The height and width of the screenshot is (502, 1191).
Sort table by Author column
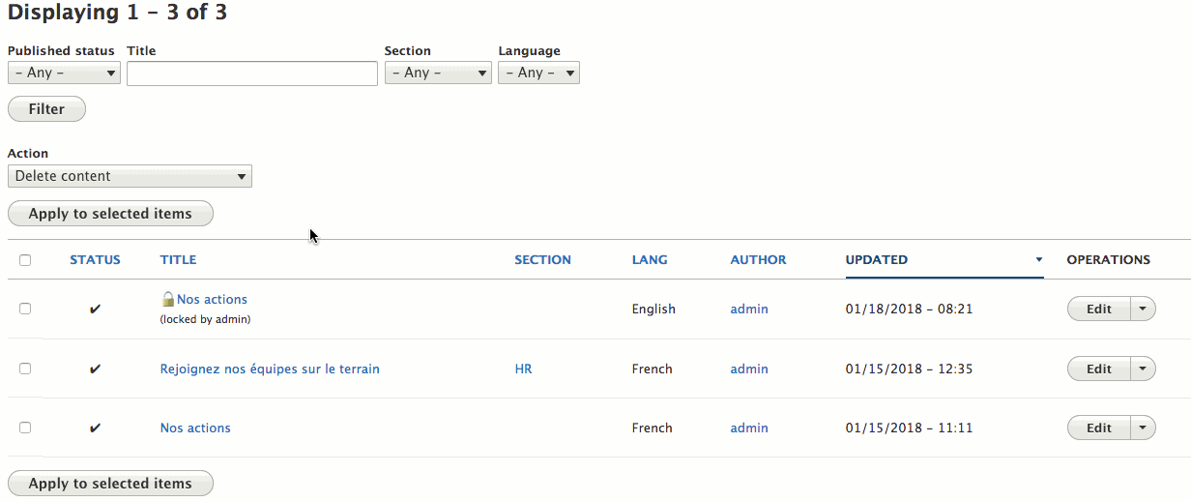coord(758,259)
